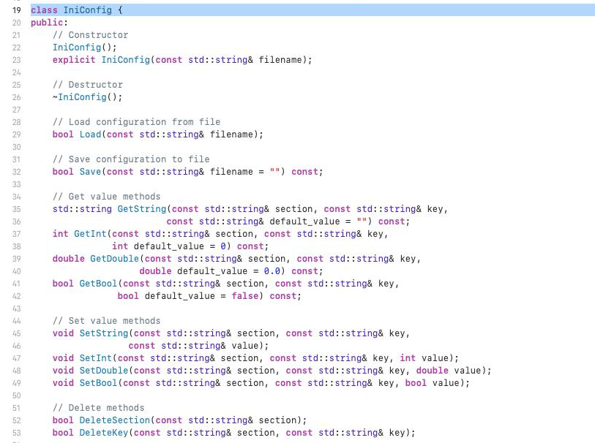The image size is (595, 443).
Task: Click the '// Save configuration to file' comment
Action: tap(131, 159)
